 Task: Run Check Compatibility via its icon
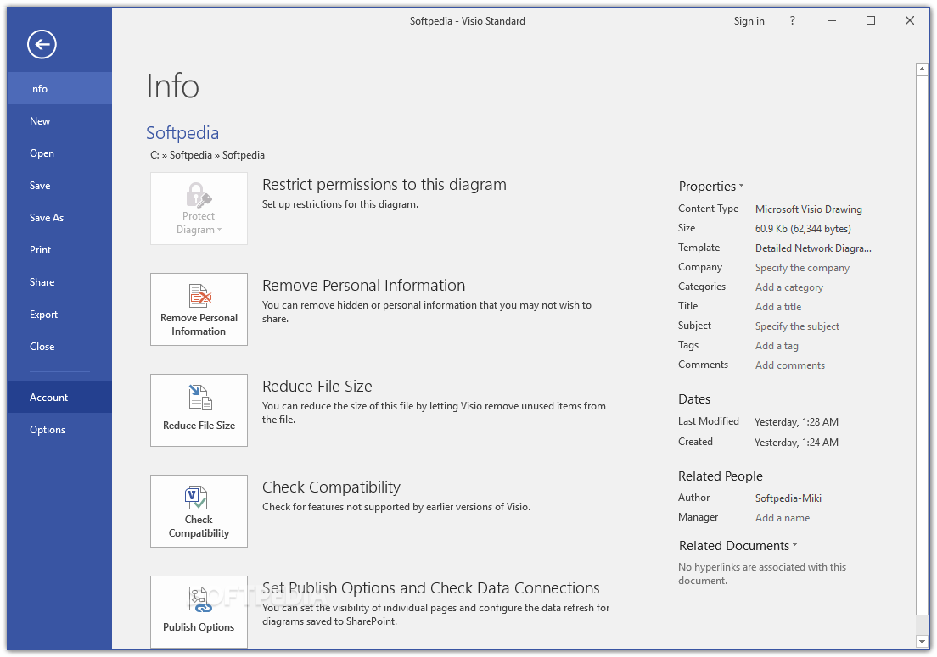[x=199, y=510]
